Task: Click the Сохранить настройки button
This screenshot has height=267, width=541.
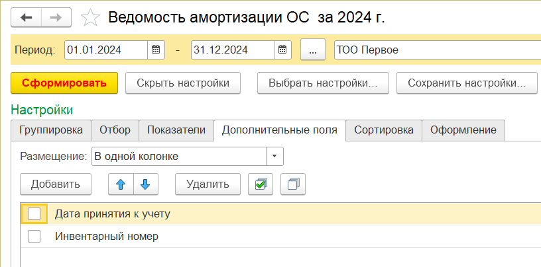Action: (467, 83)
